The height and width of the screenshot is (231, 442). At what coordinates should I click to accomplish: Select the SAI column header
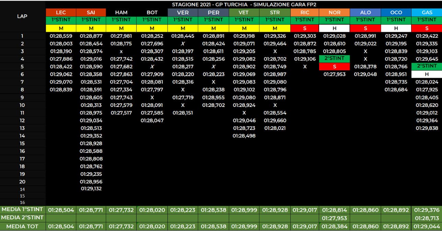(91, 13)
